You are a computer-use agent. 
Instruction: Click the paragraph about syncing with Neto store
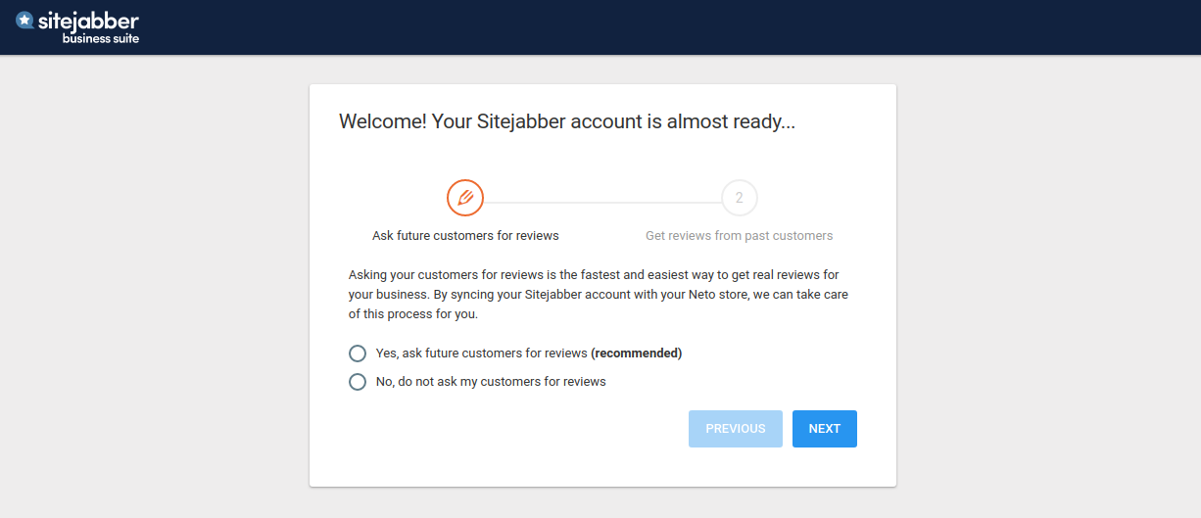pyautogui.click(x=599, y=295)
